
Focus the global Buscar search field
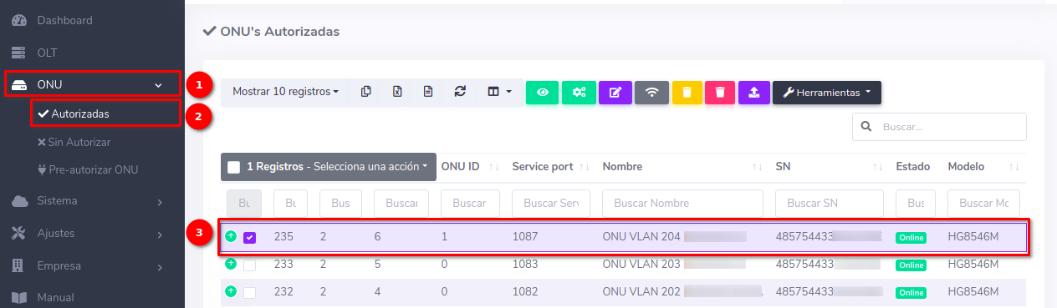click(939, 127)
